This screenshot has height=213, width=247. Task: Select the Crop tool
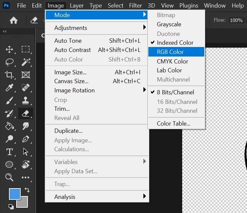coord(9,75)
